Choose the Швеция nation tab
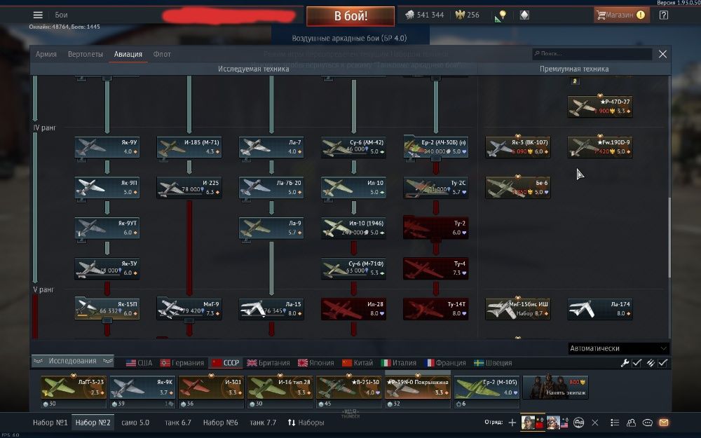 click(493, 362)
